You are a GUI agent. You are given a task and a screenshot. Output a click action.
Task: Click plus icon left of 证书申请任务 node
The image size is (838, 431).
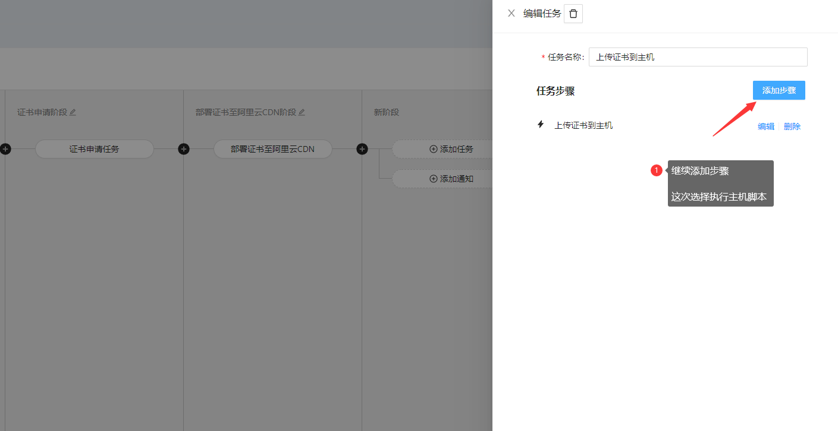(5, 149)
